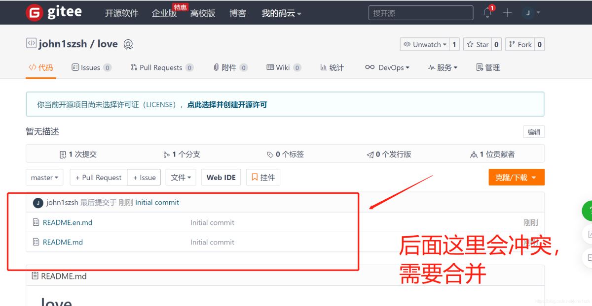This screenshot has width=592, height=306.
Task: Expand the 服务 dropdown tab
Action: coord(443,67)
